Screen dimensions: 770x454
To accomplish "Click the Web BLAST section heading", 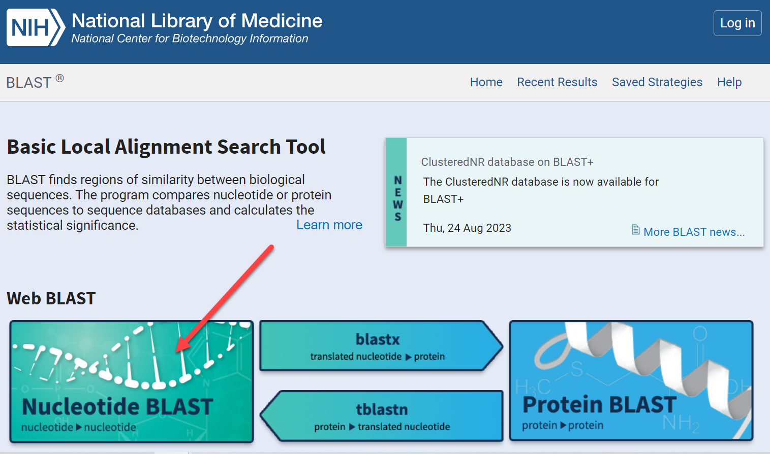I will point(51,298).
